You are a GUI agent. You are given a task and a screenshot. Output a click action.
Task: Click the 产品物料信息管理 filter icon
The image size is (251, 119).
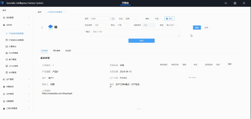[7, 33]
